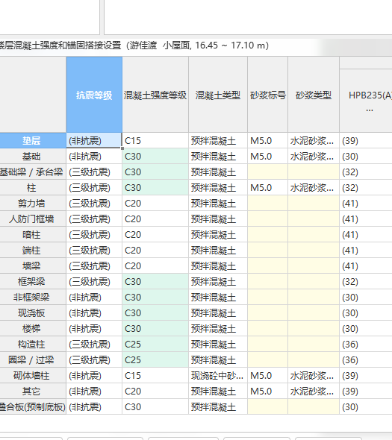Click (39) HPB235 value in 垫层 row
The width and height of the screenshot is (392, 440).
366,141
